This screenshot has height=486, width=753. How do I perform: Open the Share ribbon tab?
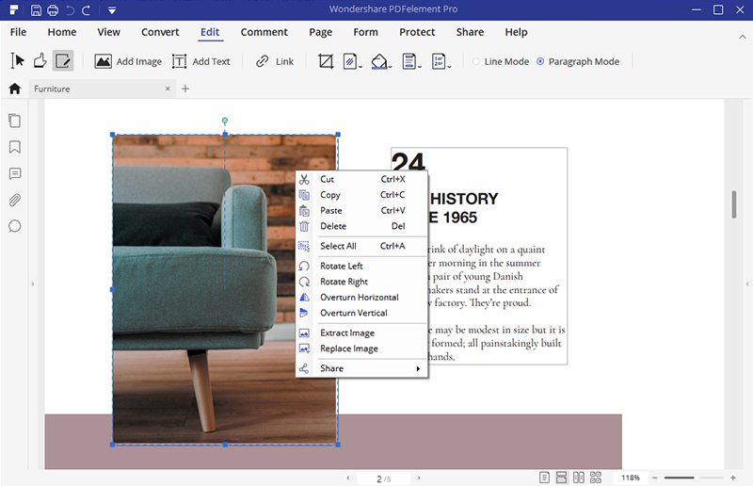coord(470,32)
